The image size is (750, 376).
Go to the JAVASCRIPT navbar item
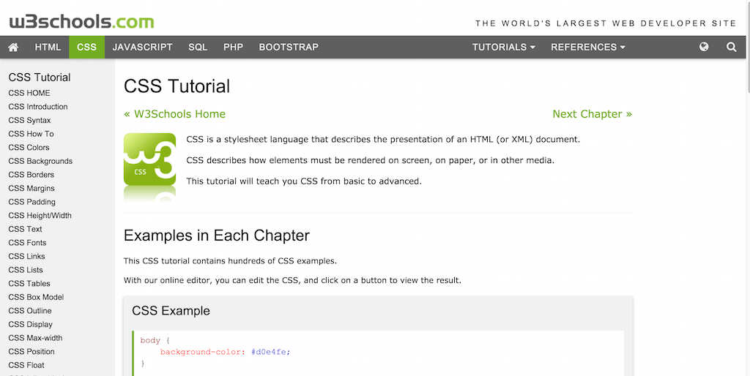pos(143,47)
